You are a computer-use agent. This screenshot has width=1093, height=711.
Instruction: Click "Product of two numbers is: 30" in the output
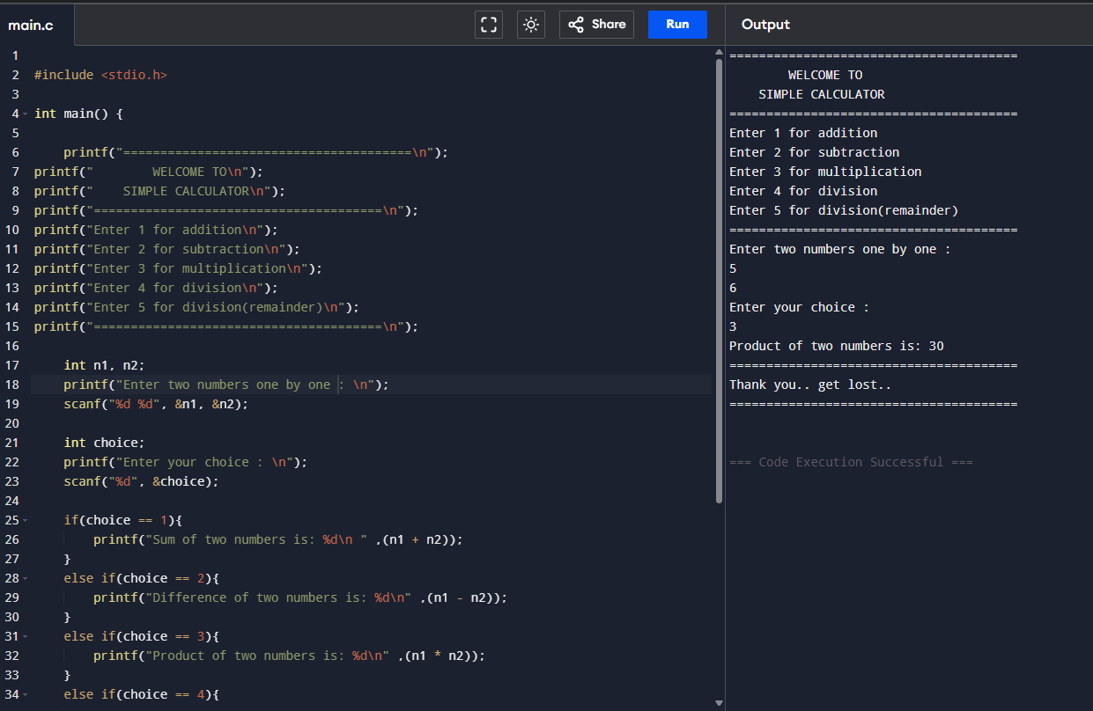(x=836, y=346)
